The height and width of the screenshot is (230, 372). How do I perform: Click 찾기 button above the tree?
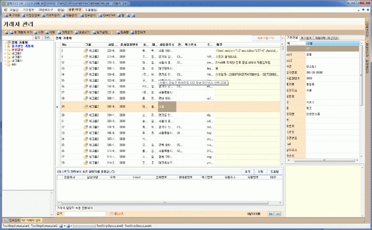click(x=37, y=38)
